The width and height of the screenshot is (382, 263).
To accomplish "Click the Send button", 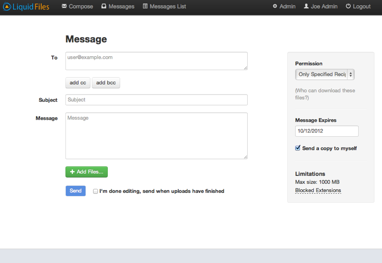I will coord(75,191).
